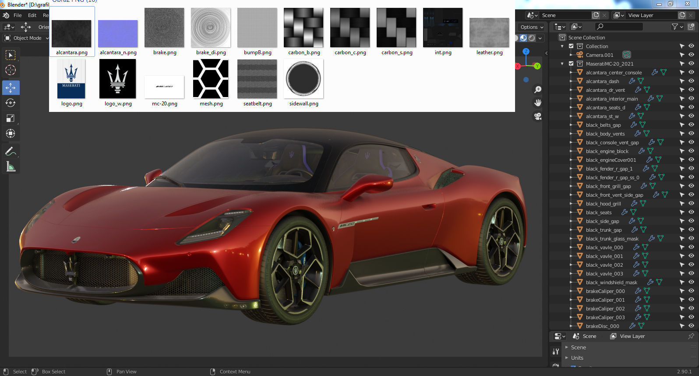Open outliner filter dropdown
Image resolution: width=699 pixels, height=376 pixels.
[678, 27]
